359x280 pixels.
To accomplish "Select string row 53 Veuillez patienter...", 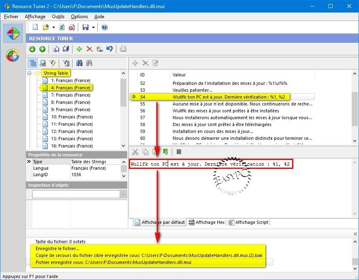I will (222, 90).
